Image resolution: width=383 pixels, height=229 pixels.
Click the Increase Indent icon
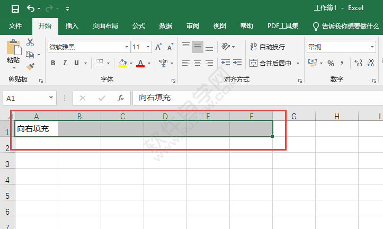(237, 63)
